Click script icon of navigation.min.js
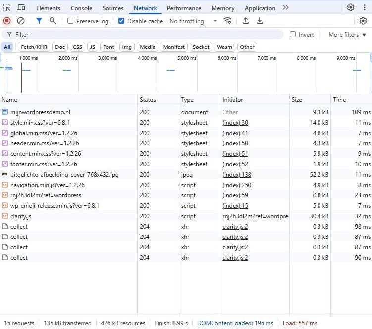372x329 pixels. [5, 185]
